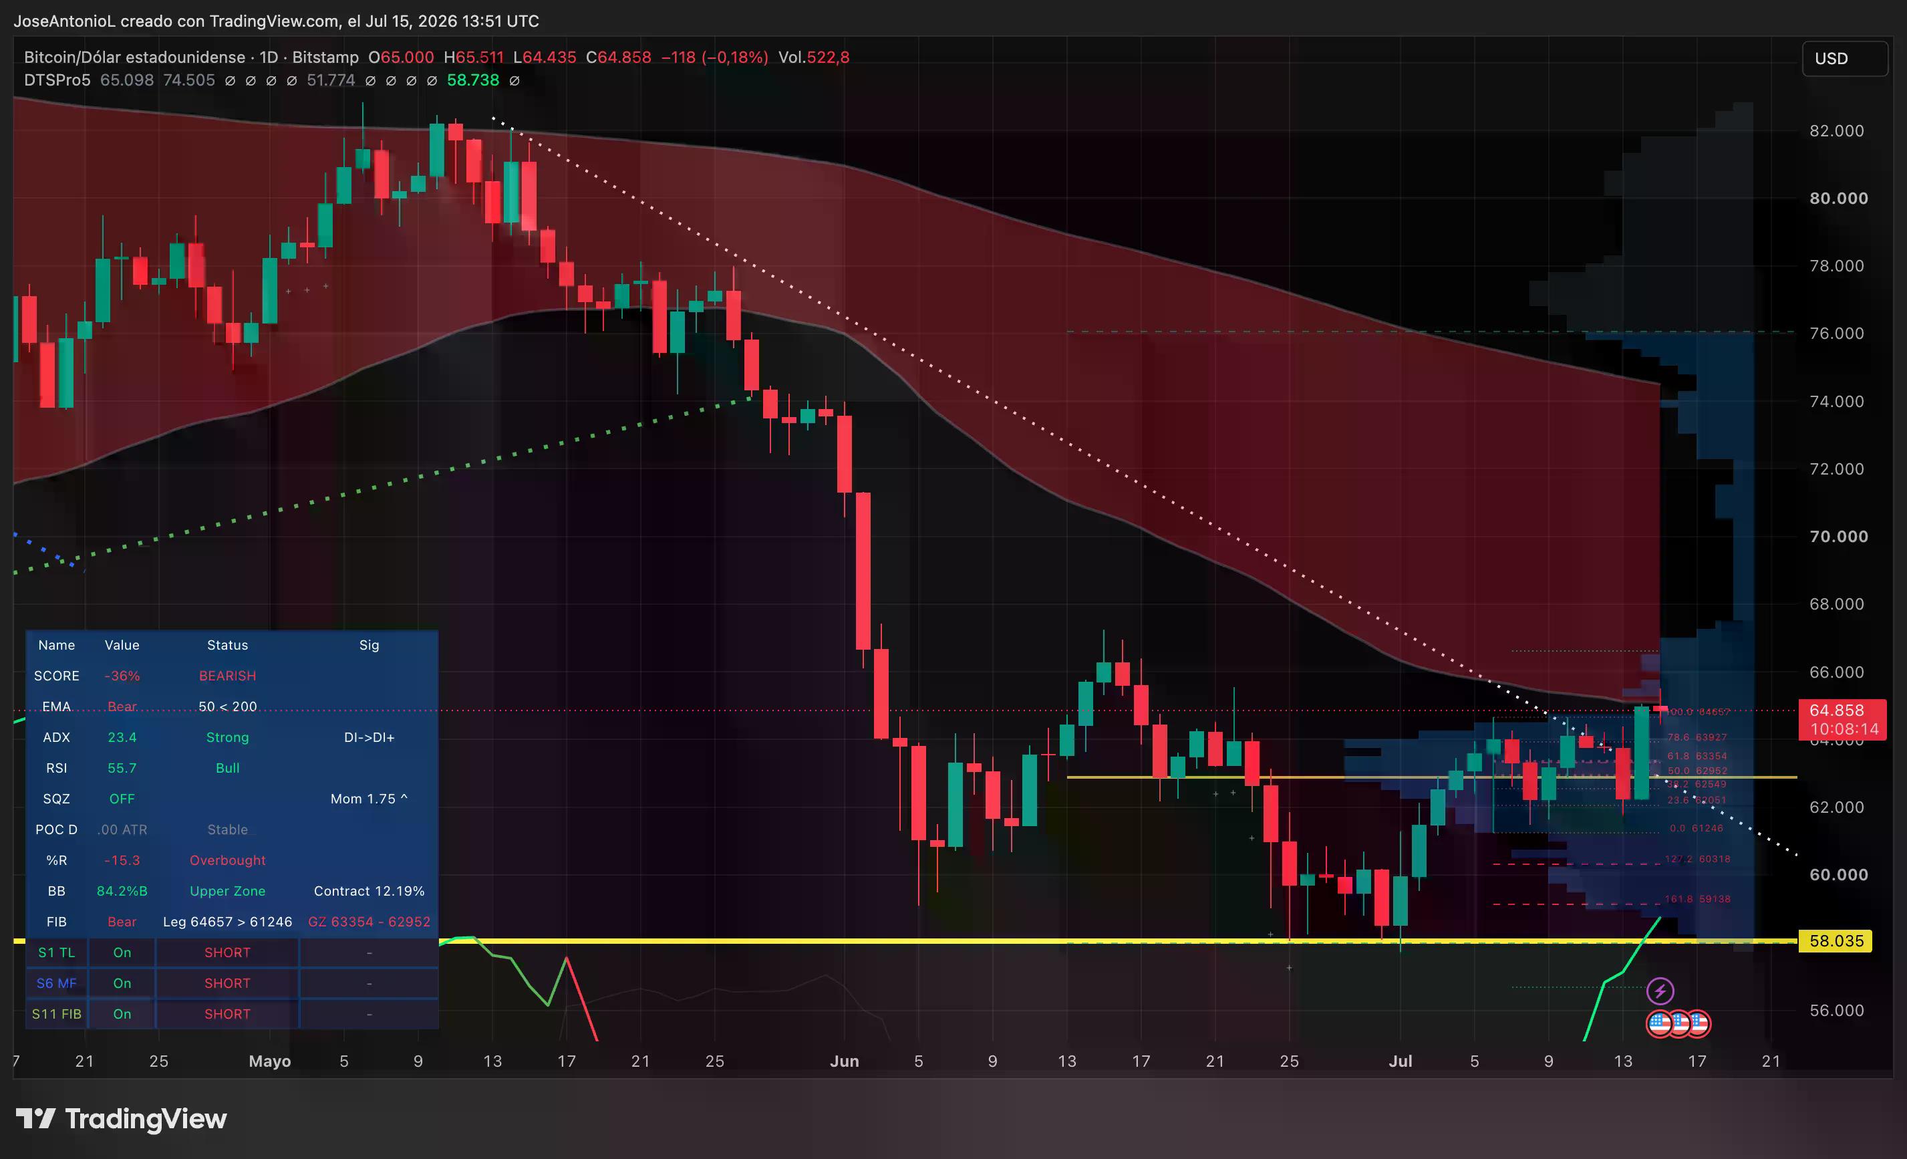Click the BB status Upper Zone
1907x1159 pixels.
228,891
